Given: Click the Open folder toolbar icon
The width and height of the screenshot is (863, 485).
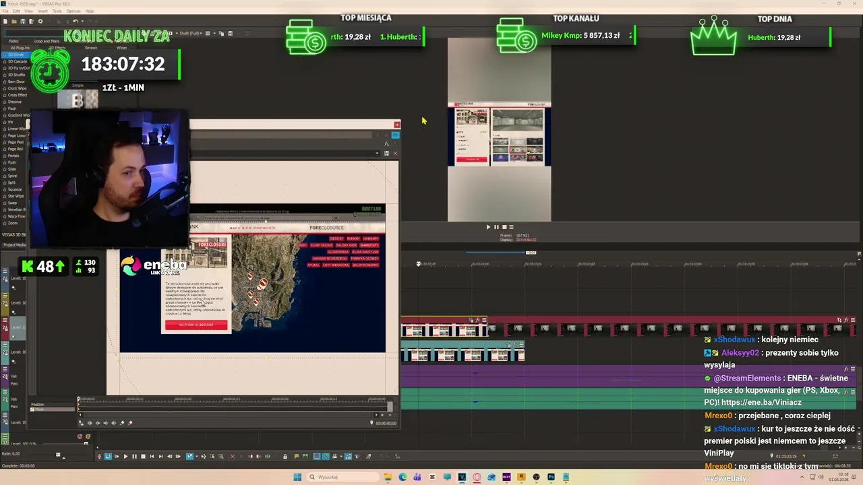Looking at the screenshot, I should point(14,22).
